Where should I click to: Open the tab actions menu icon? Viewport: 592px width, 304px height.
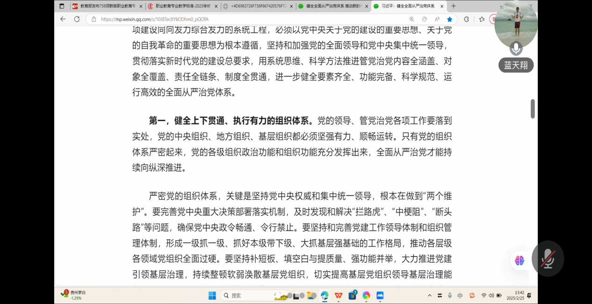tap(62, 6)
